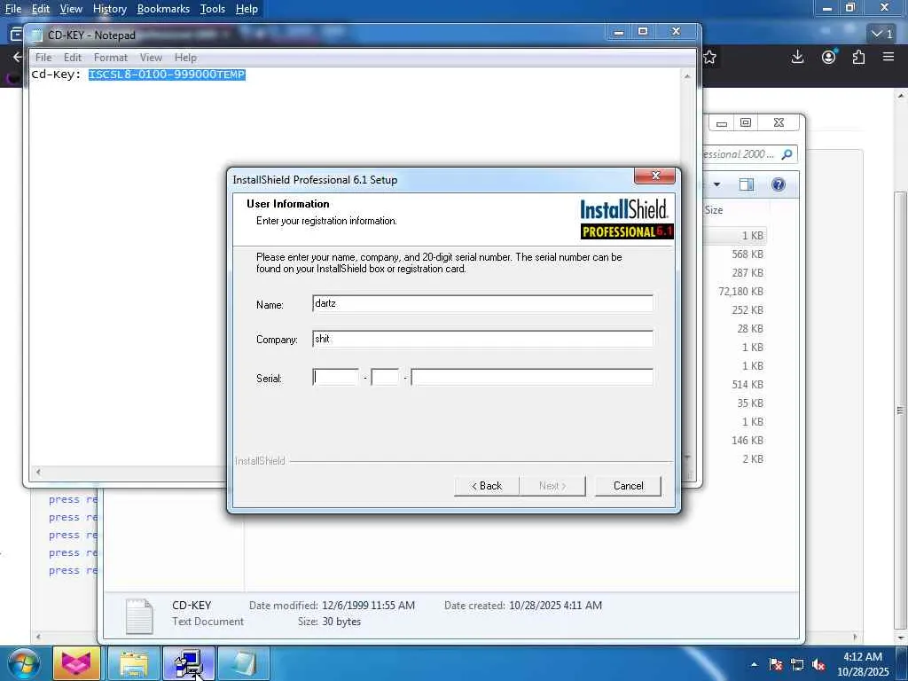Click the highlighted CD key text in Notepad
The width and height of the screenshot is (908, 681).
pos(167,74)
